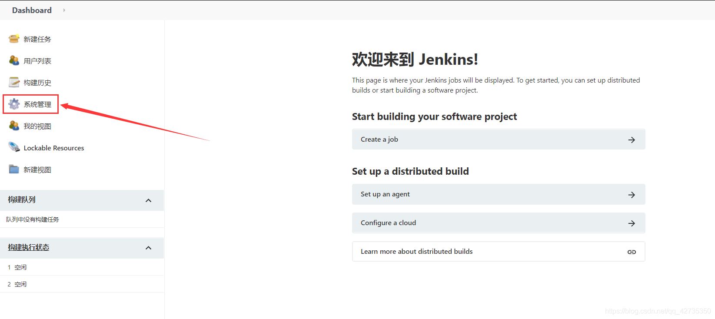Click the chain link icon on Learn more
Screen dimensions: 715x319
(632, 252)
